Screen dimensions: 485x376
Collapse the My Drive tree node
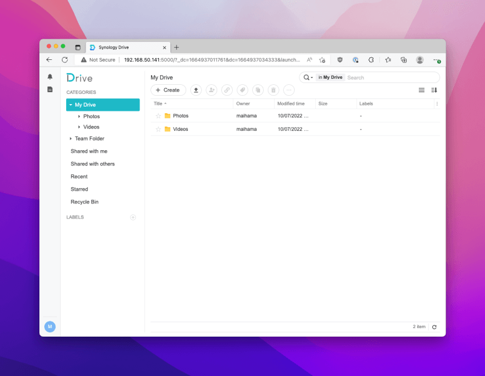(71, 105)
